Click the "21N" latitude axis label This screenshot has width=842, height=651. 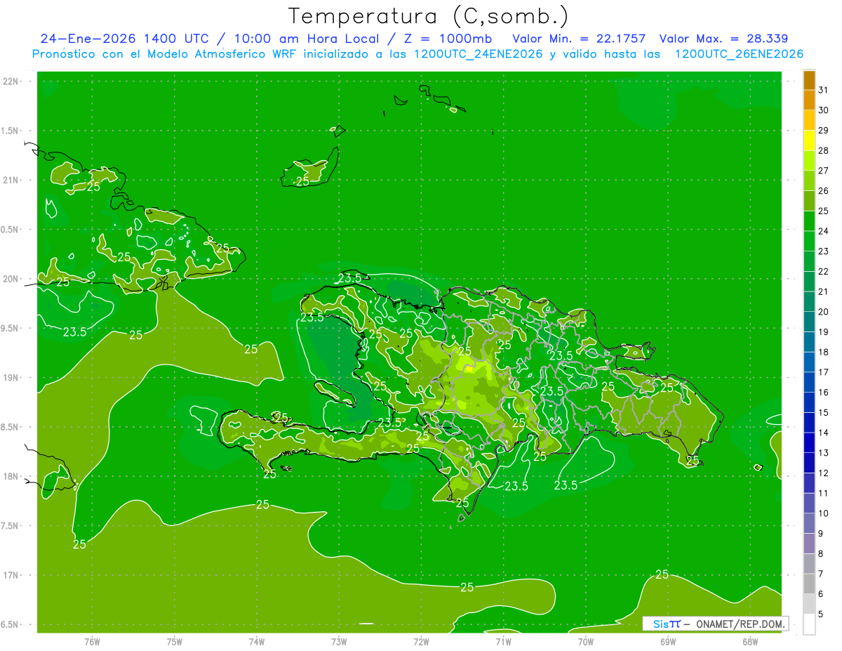[x=12, y=180]
